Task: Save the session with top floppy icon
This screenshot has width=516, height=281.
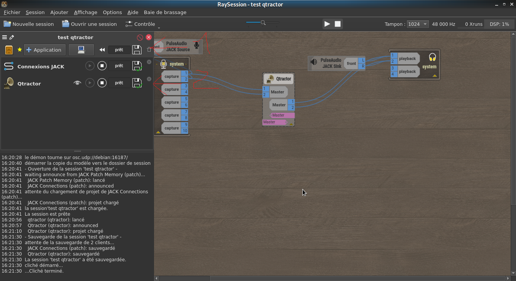Action: (137, 50)
